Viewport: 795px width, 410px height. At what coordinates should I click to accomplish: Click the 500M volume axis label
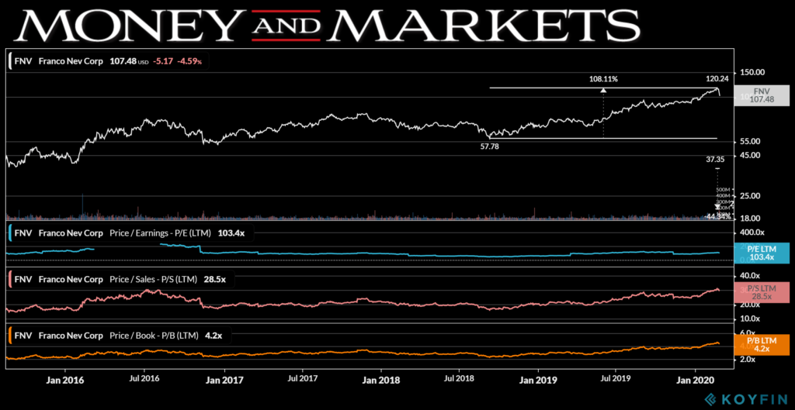[723, 190]
